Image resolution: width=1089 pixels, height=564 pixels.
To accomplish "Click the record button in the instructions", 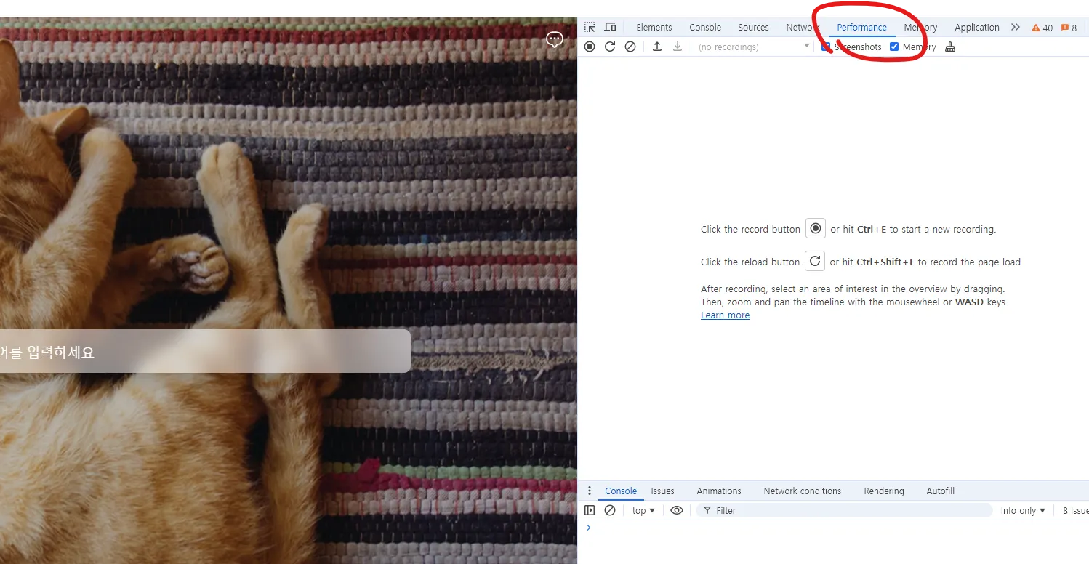I will click(x=816, y=228).
